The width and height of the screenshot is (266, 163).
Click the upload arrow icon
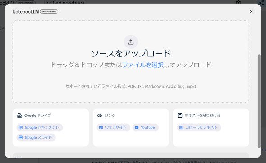pyautogui.click(x=131, y=42)
